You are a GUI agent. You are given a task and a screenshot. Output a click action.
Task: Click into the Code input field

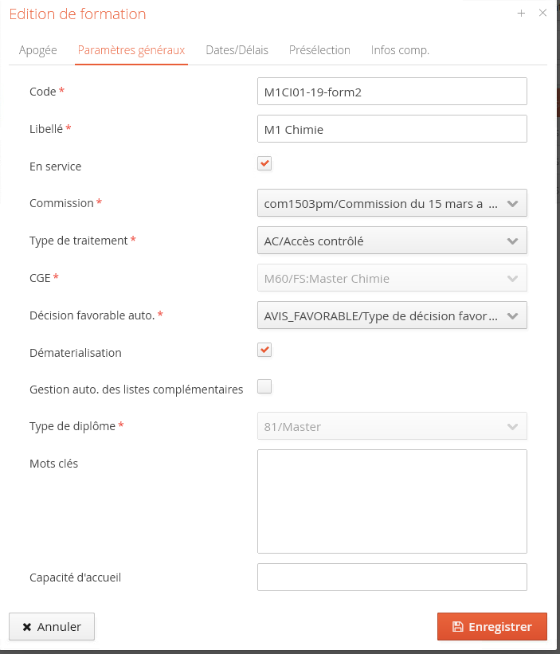point(392,92)
